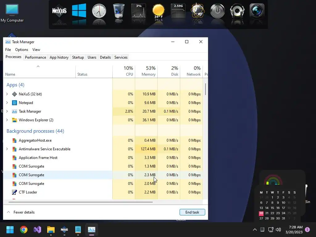Open the network tray icon
316x237 pixels.
(x=271, y=229)
